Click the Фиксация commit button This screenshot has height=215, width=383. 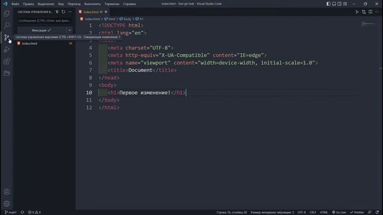point(41,30)
